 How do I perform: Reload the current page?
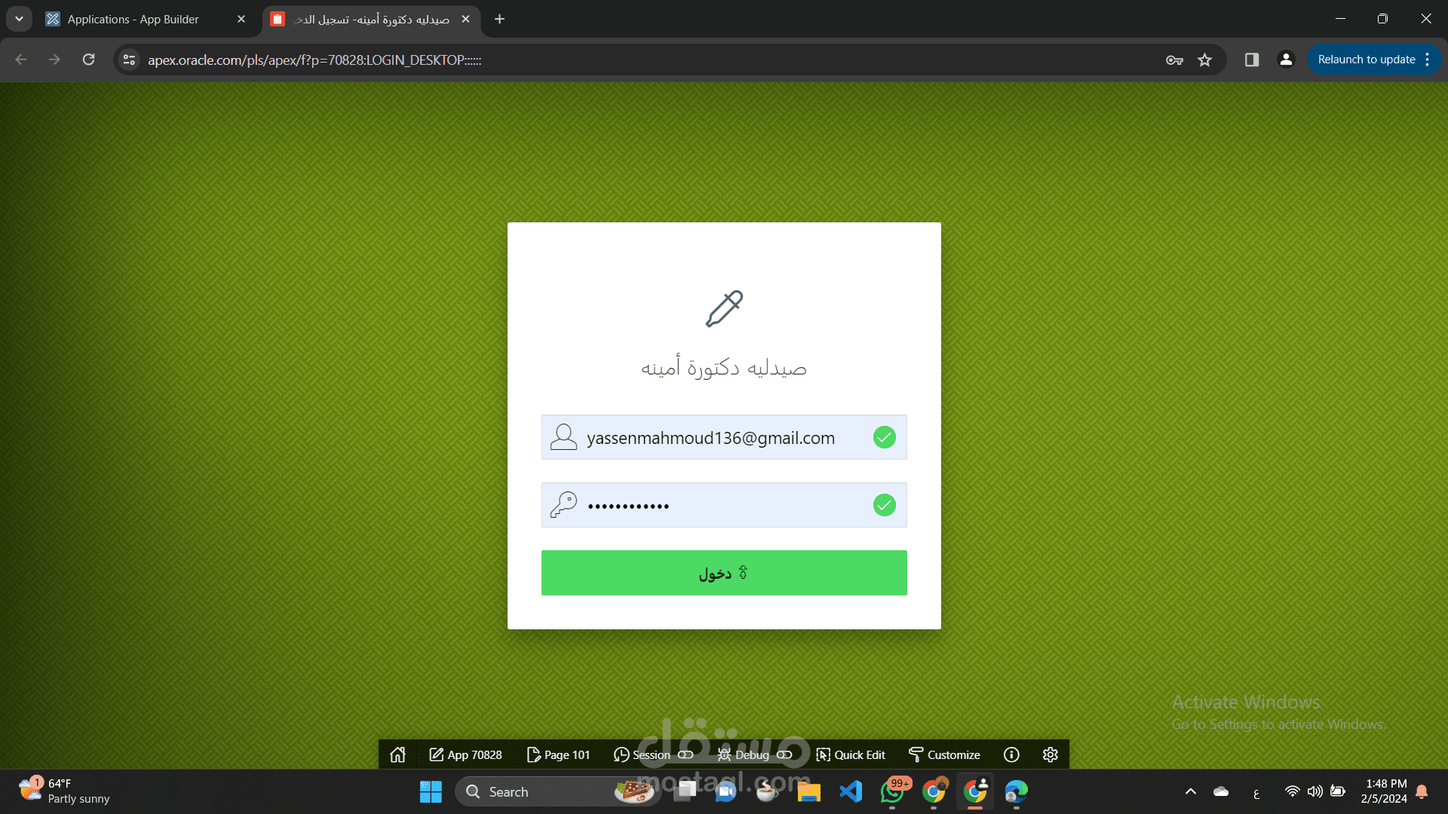coord(88,60)
